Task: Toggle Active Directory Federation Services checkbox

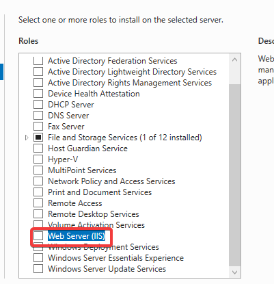Action: click(38, 61)
